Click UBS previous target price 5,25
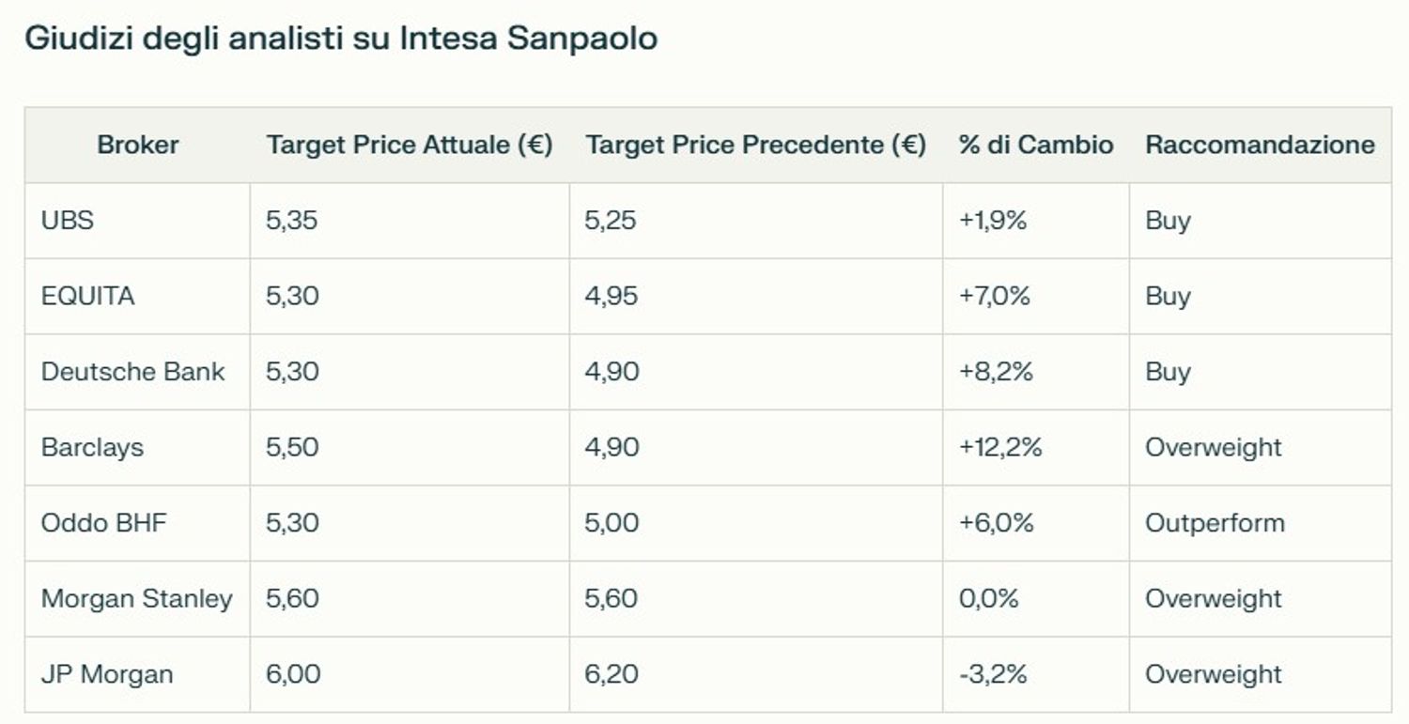Image resolution: width=1409 pixels, height=724 pixels. 611,221
